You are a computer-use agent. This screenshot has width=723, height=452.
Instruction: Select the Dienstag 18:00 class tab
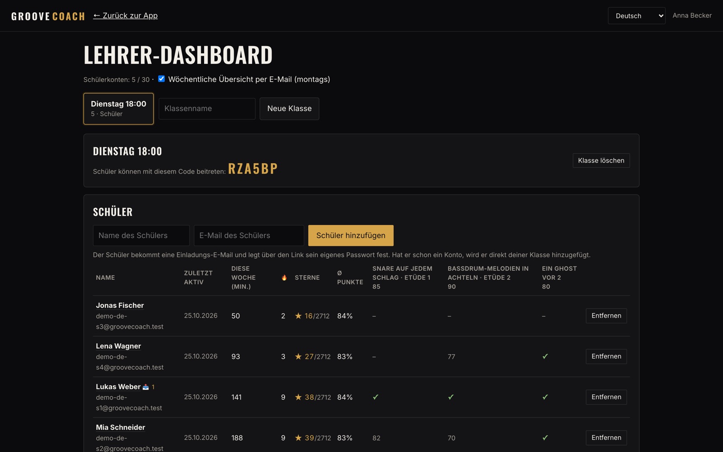118,108
